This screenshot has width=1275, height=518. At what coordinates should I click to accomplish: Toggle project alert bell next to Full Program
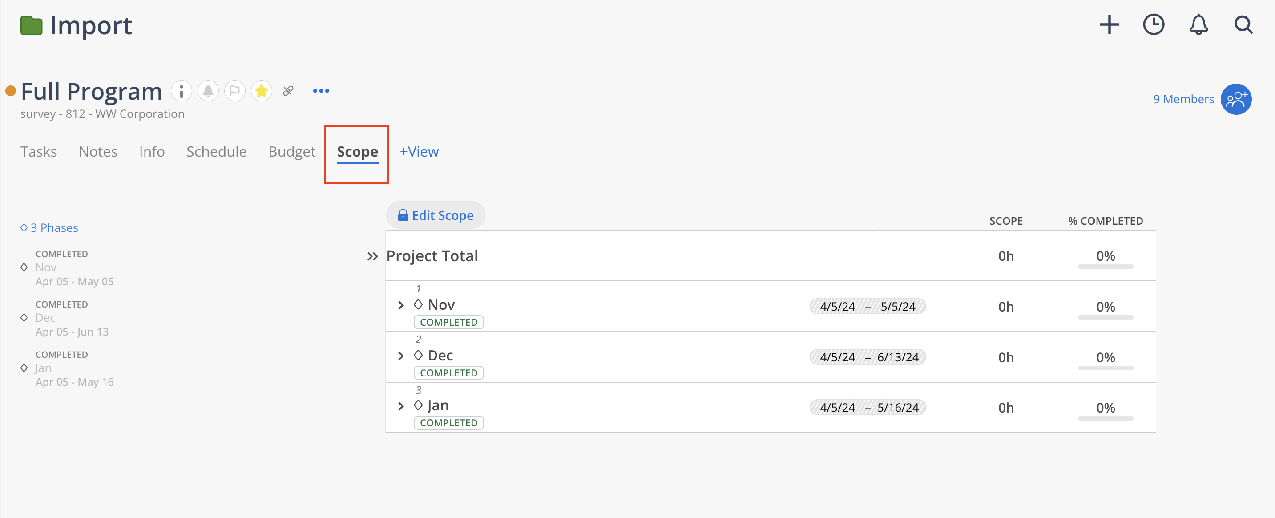pyautogui.click(x=208, y=91)
